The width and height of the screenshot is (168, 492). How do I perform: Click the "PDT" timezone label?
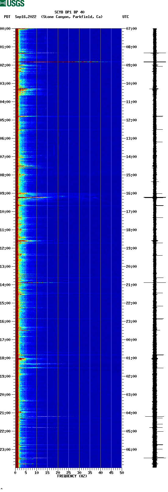tap(7, 17)
